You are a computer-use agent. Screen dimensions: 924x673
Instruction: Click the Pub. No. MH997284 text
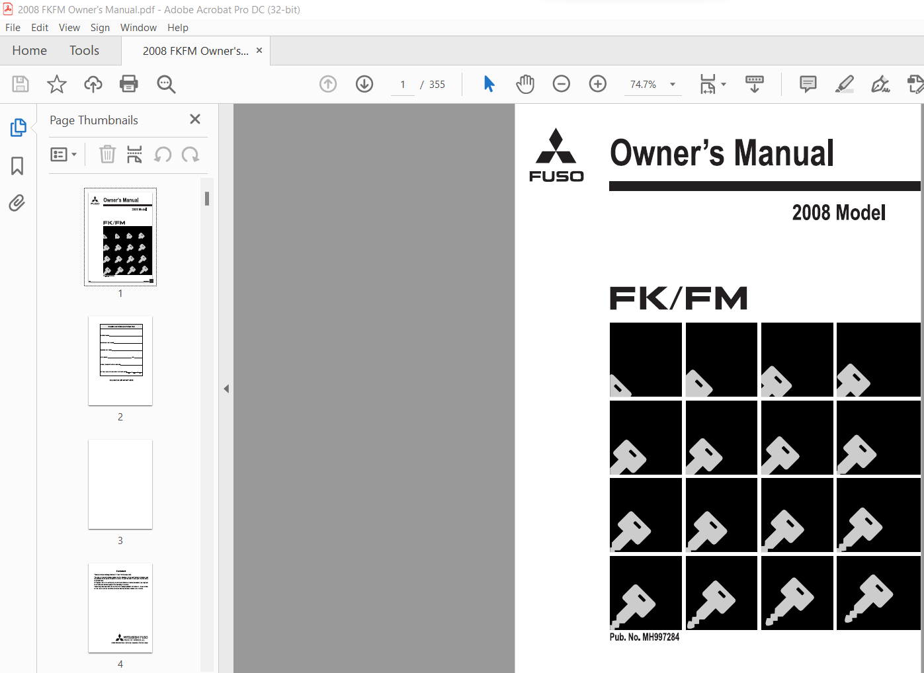(x=644, y=637)
